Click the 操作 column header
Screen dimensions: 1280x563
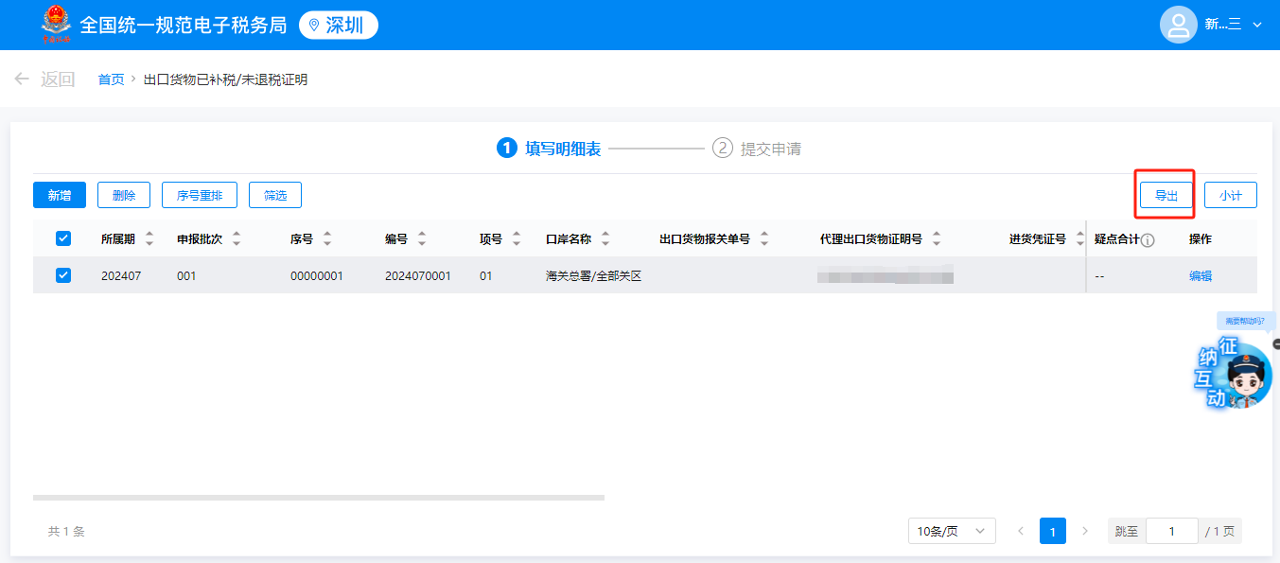tap(1201, 239)
